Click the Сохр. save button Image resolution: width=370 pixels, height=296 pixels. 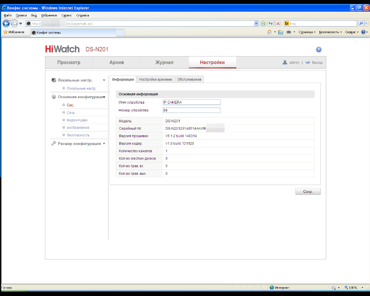[308, 191]
